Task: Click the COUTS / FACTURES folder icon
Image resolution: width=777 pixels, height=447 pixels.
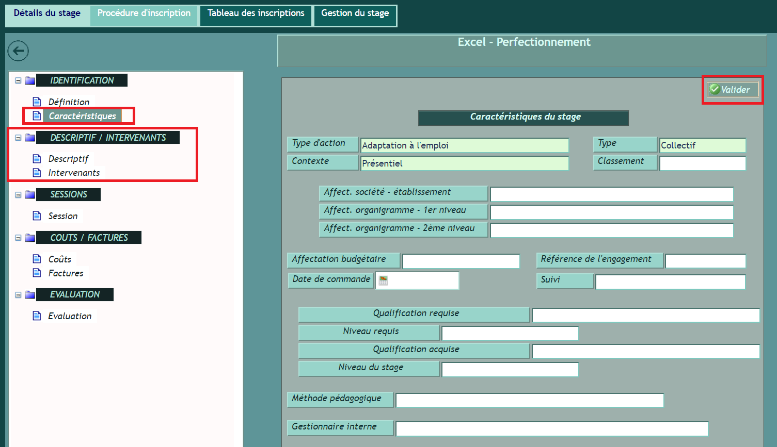Action: click(30, 238)
